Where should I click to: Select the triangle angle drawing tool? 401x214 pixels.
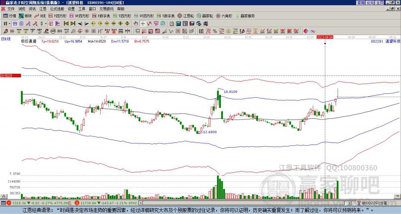point(73,31)
